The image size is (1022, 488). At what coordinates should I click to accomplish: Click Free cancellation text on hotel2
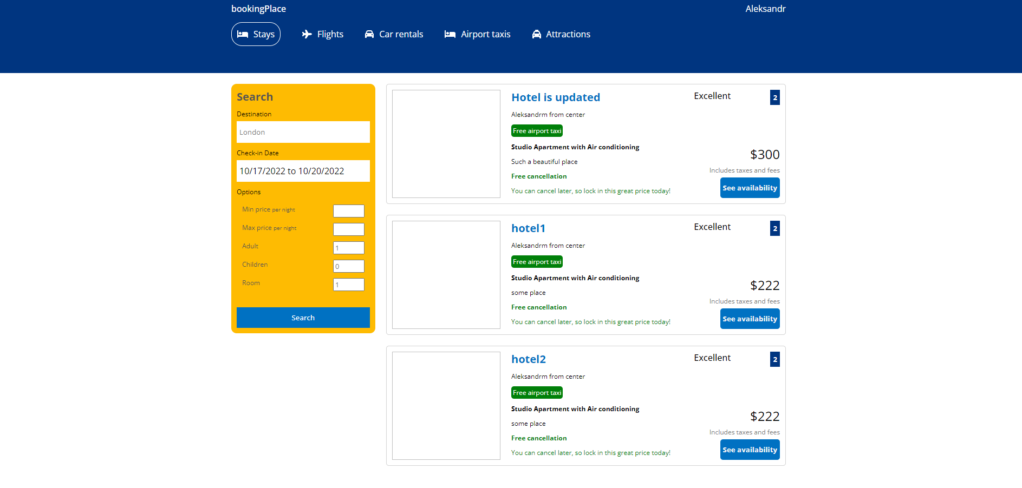click(x=539, y=438)
